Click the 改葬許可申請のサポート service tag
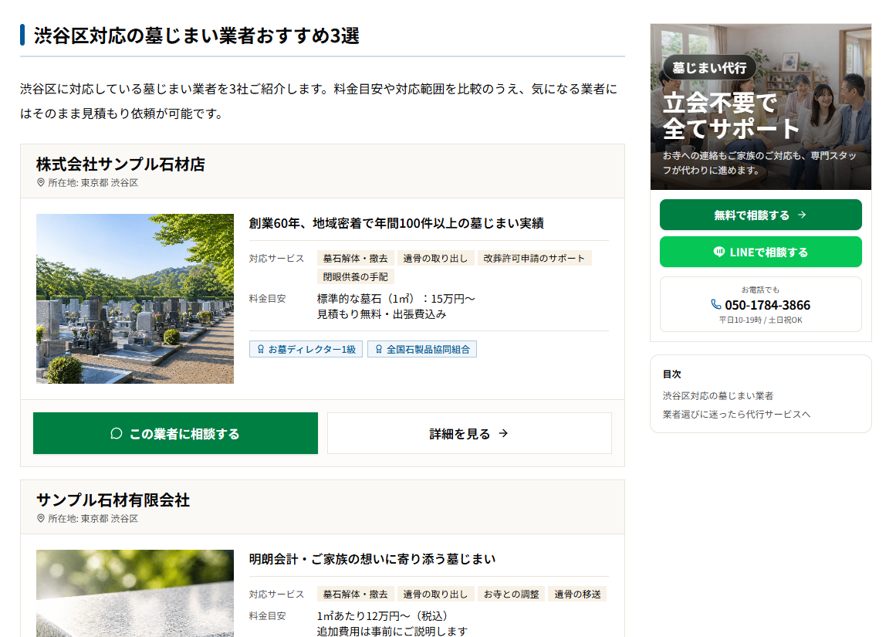This screenshot has height=637, width=896. (534, 259)
